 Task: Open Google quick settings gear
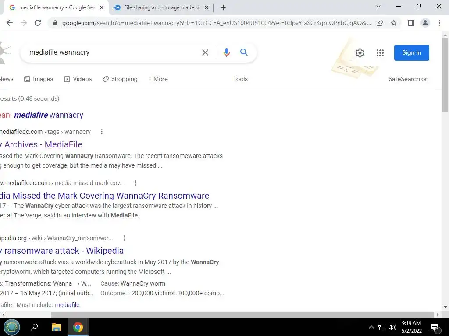point(360,53)
